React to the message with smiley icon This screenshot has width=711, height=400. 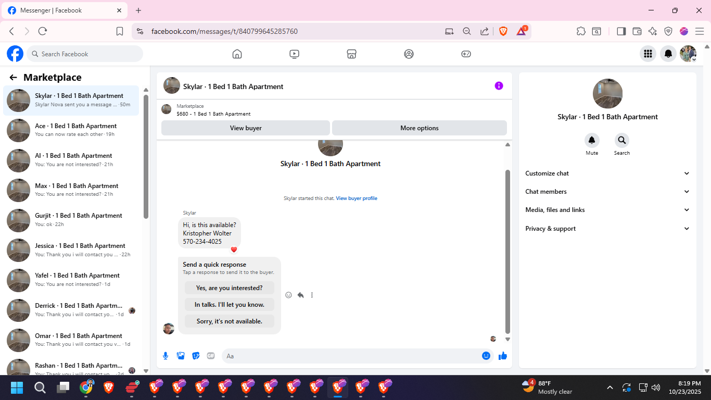[288, 295]
